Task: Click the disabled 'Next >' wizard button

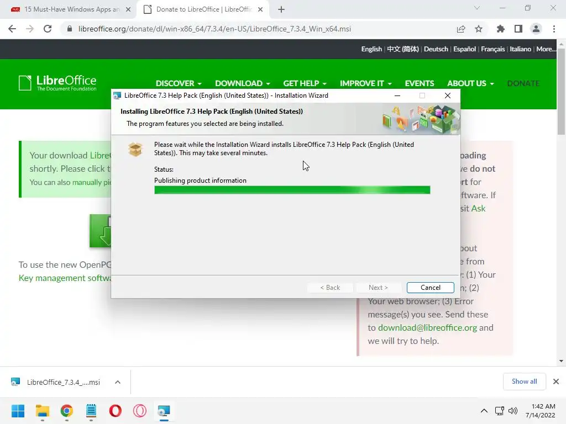Action: (378, 287)
